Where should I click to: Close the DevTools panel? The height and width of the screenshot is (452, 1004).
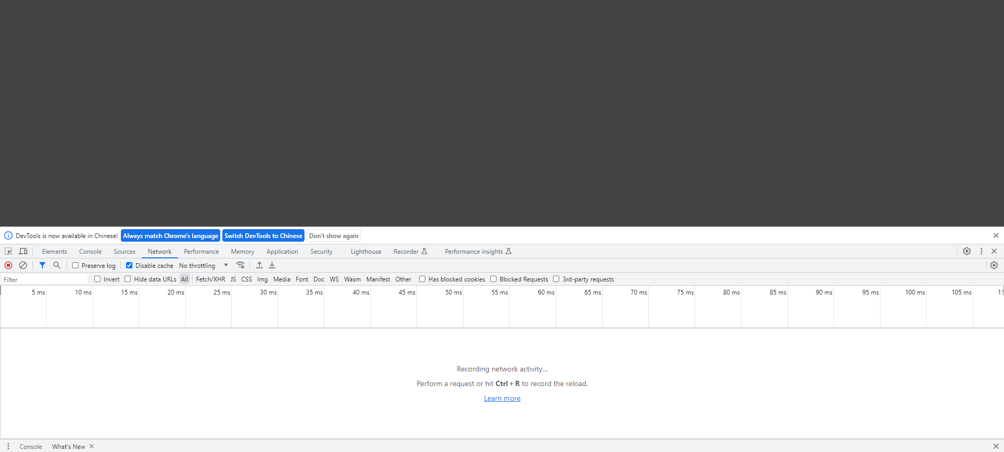pos(994,252)
